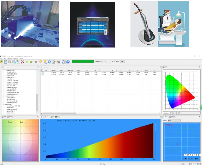Image resolution: width=203 pixels, height=166 pixels.
Task: Click the SDCM column header in Data List
Action: pos(146,70)
